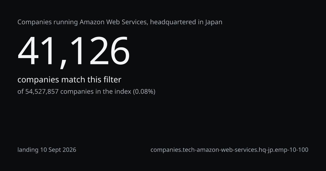
Task: Open the companies.tech-amazon-web-services.hq-jp.emp-10-100 slug
Action: [229, 150]
